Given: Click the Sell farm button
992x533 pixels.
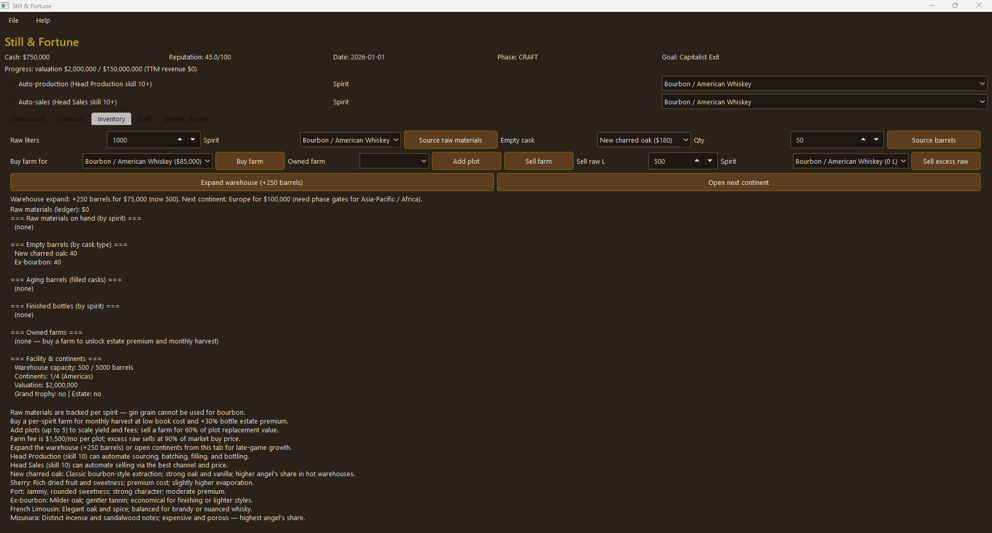Looking at the screenshot, I should point(538,161).
